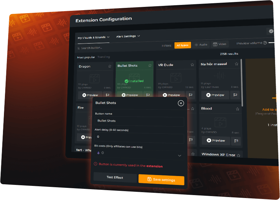Favorite the Blood effect star
280x200 pixels.
tap(237, 109)
